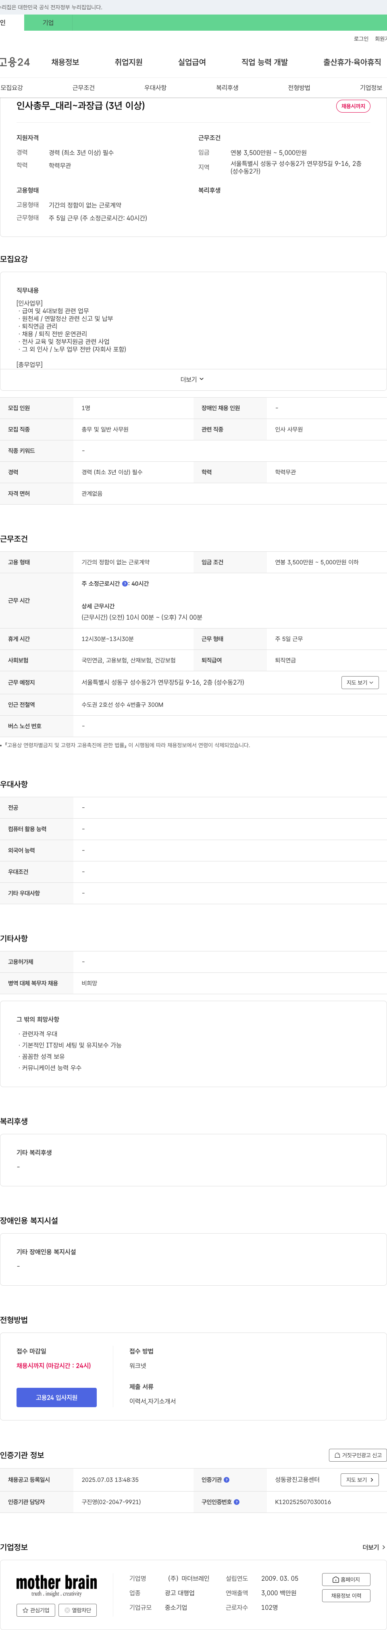Click the subway info 수도권 2호선 성수

click(x=122, y=704)
